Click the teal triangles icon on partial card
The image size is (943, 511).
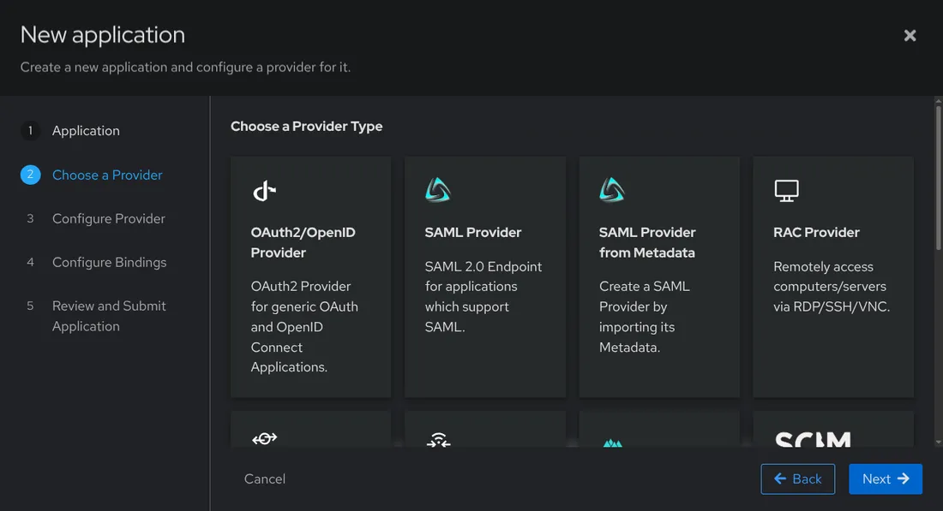pos(612,443)
